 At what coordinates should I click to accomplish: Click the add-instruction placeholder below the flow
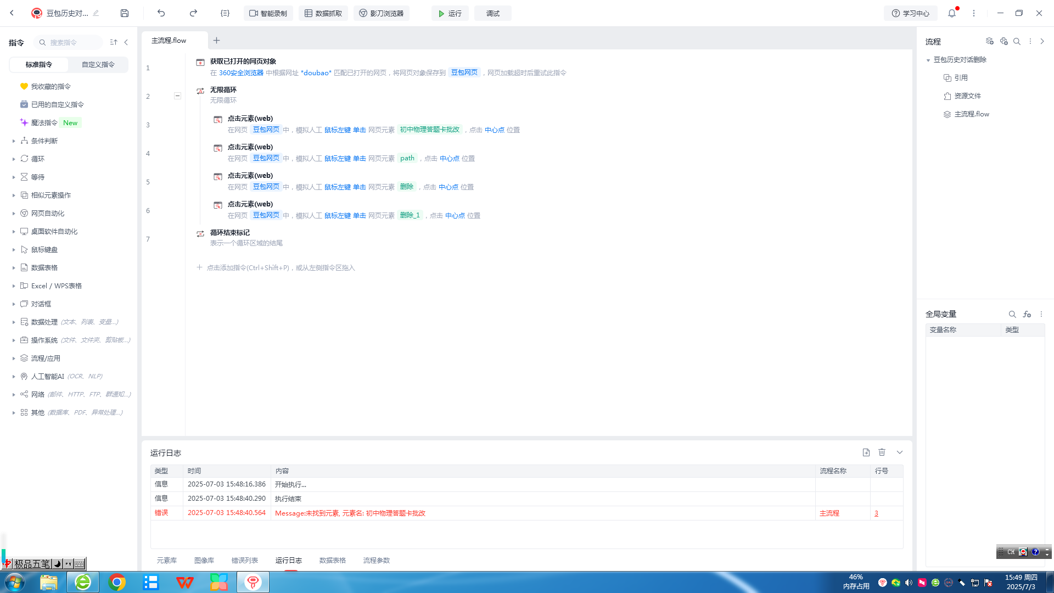coord(276,268)
